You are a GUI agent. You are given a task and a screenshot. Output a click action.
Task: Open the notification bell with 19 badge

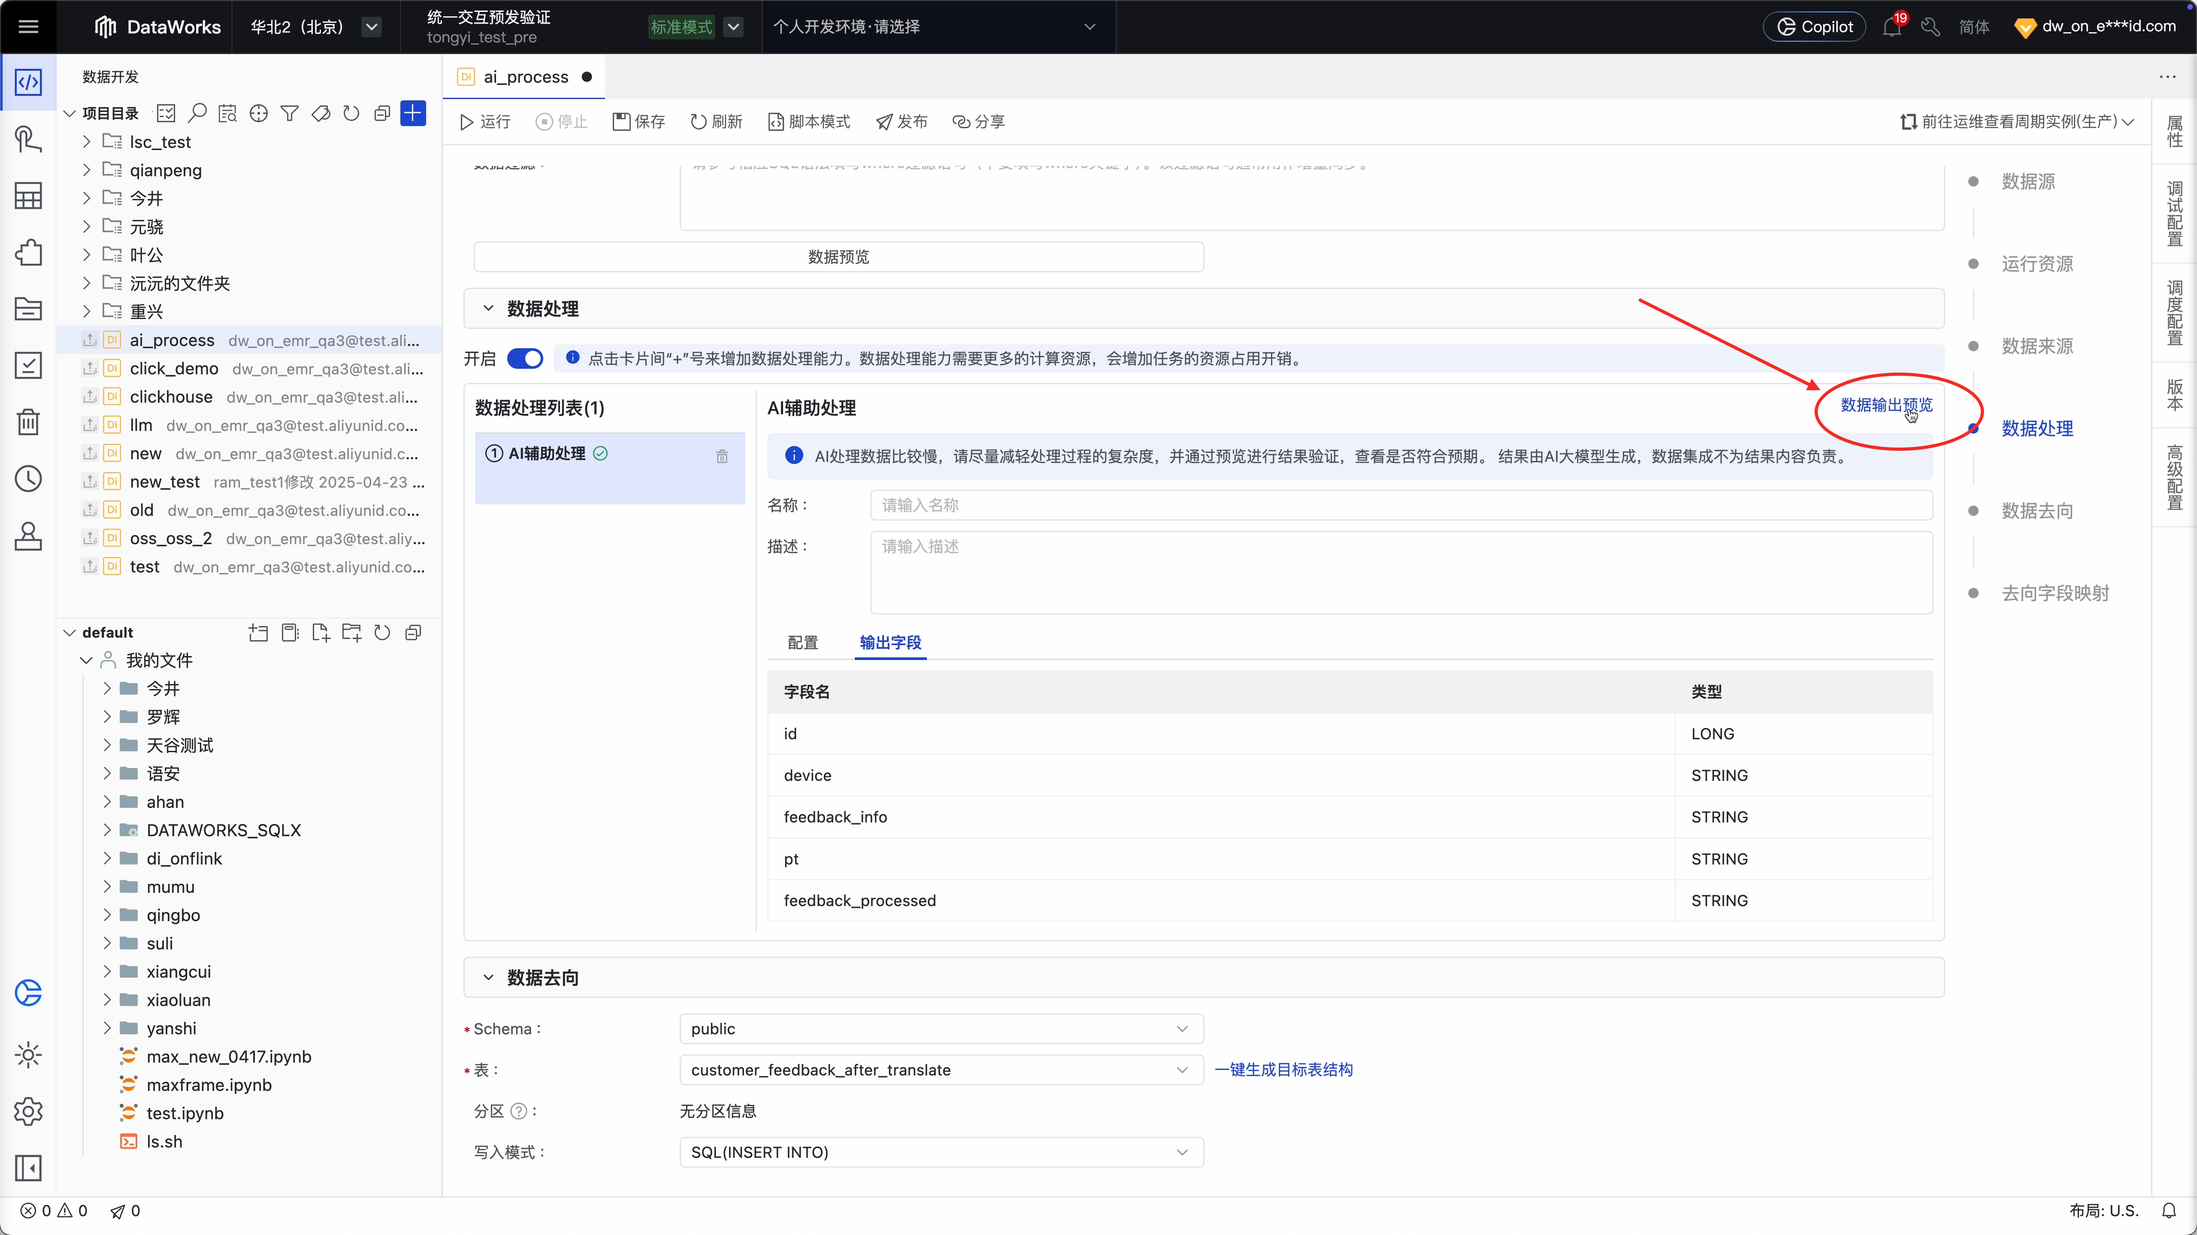click(x=1891, y=27)
